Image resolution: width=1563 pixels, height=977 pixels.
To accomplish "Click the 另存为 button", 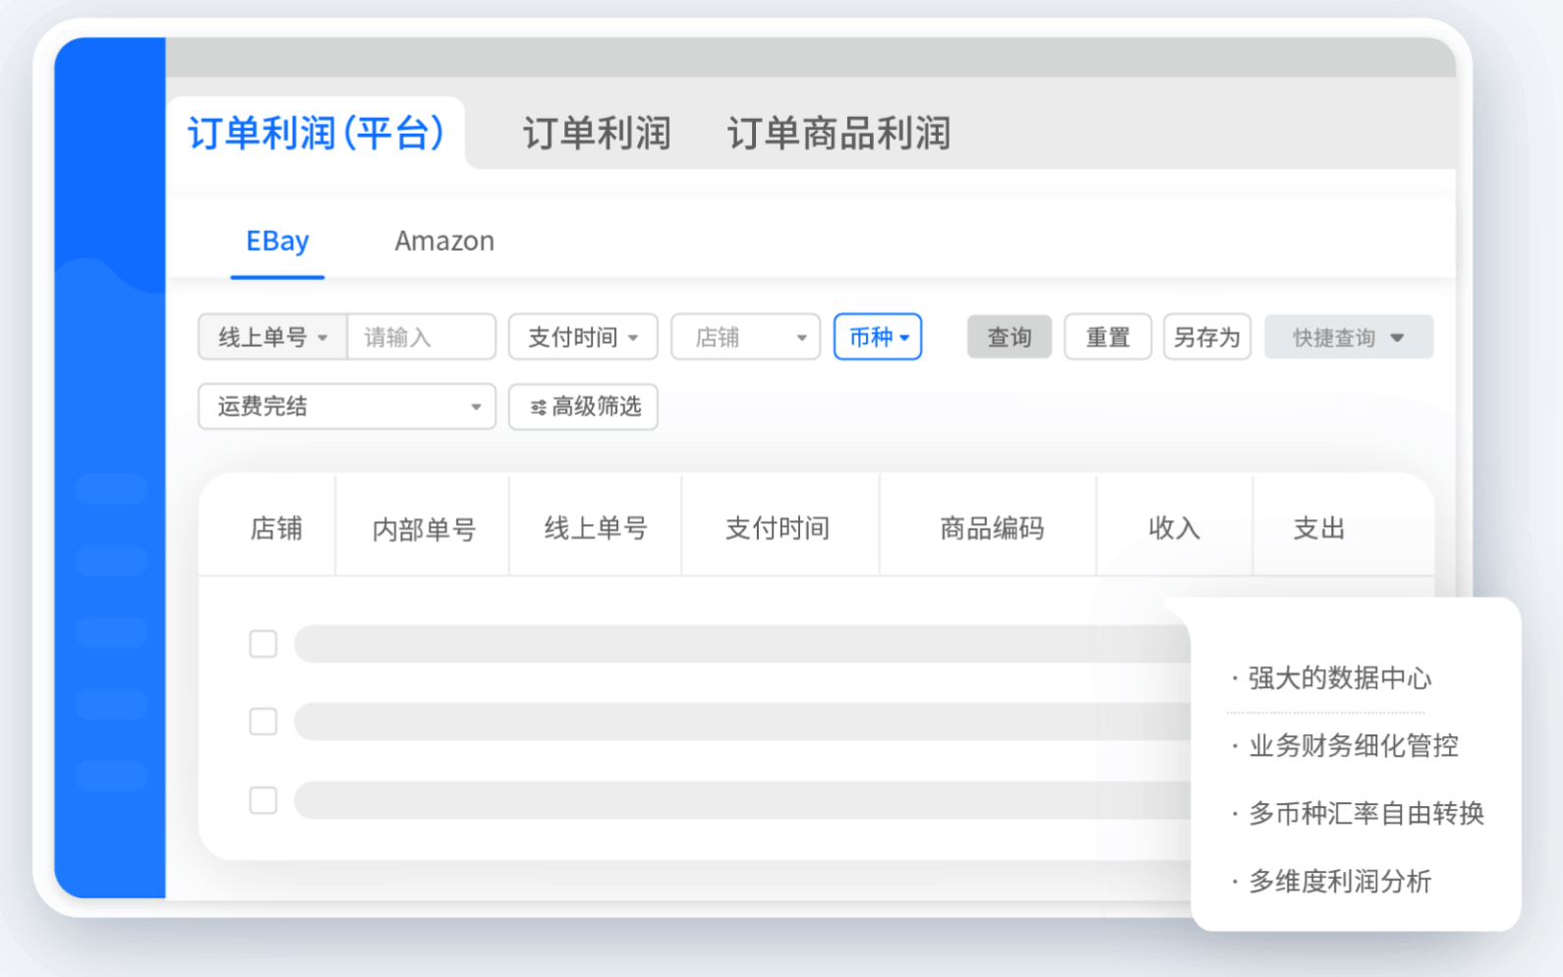I will pos(1207,337).
